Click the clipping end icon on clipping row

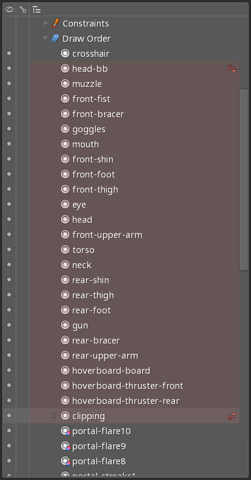(232, 416)
